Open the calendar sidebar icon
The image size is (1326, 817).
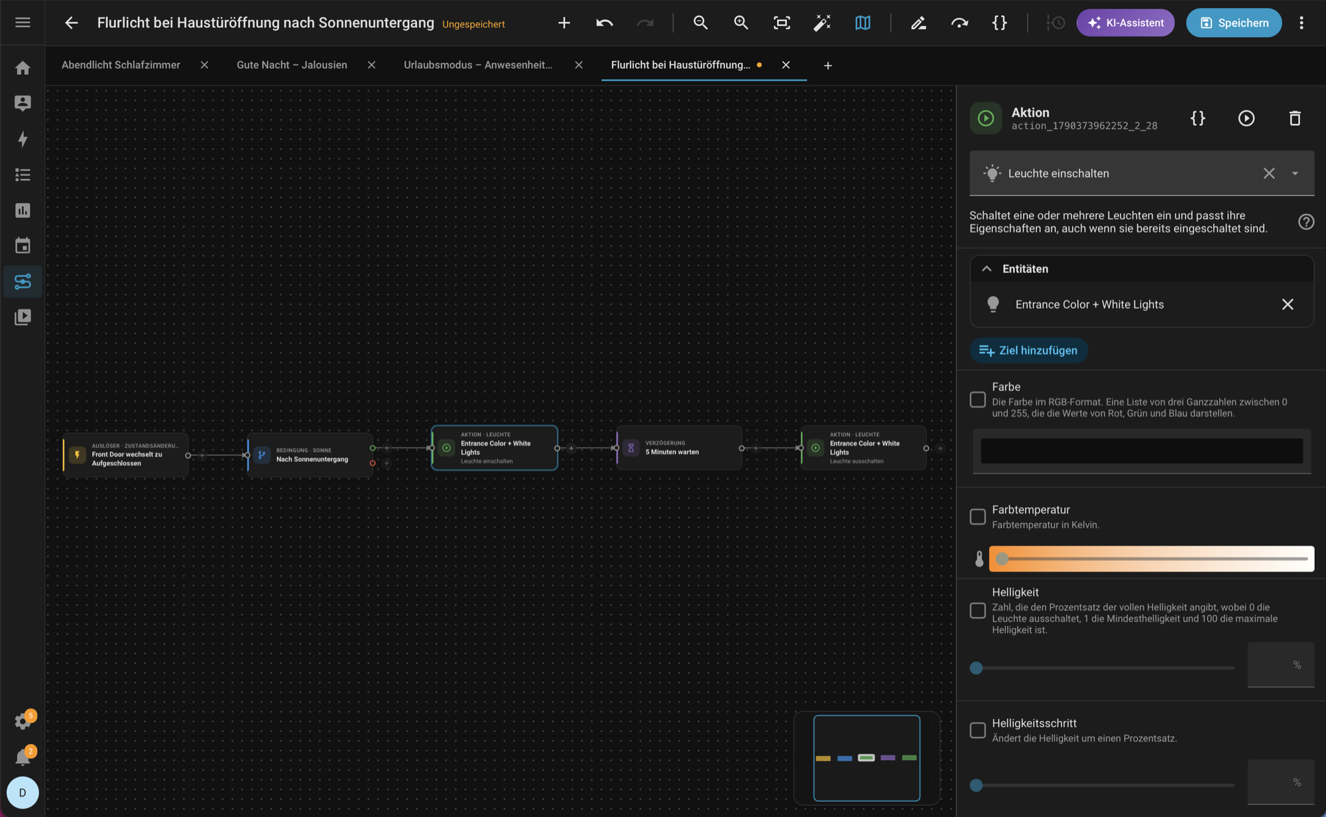[x=23, y=246]
